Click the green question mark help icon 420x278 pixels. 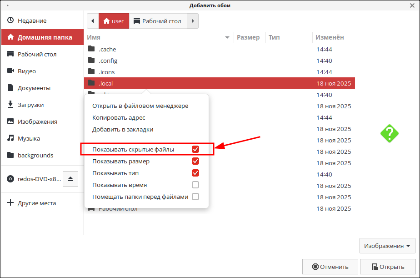point(390,133)
